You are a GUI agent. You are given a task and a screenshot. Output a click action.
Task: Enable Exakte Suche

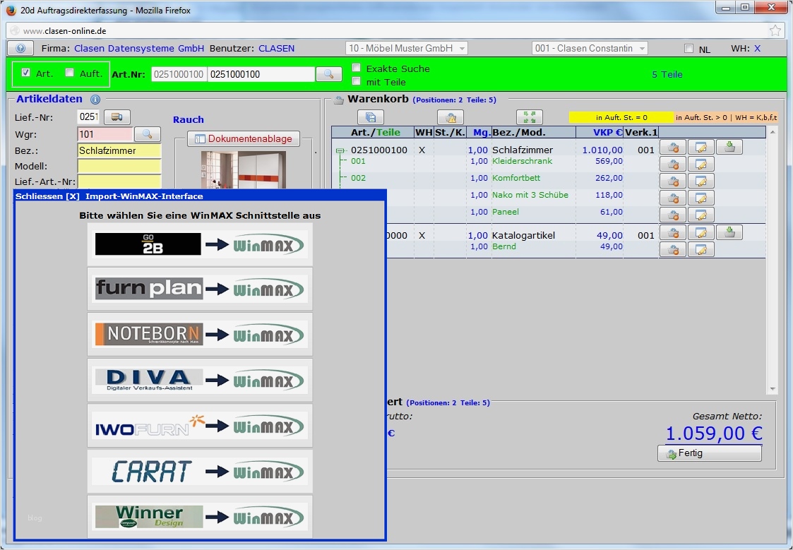(356, 68)
